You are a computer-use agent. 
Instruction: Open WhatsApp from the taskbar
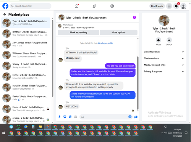(x=18, y=127)
